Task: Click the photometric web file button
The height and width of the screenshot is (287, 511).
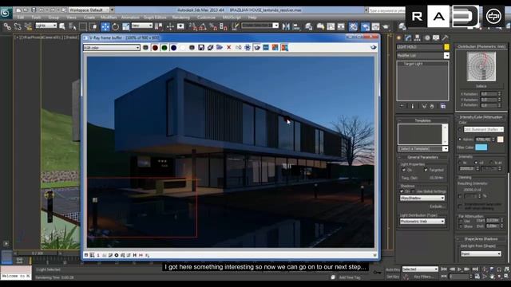Action: 481,86
